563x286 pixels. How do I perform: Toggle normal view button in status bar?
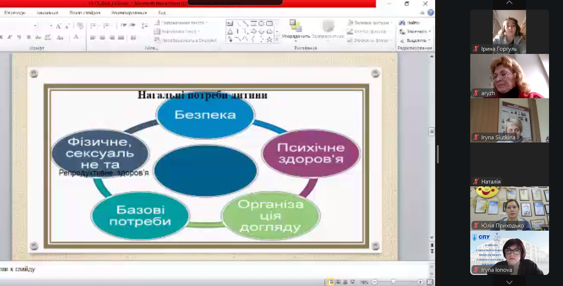[330, 282]
